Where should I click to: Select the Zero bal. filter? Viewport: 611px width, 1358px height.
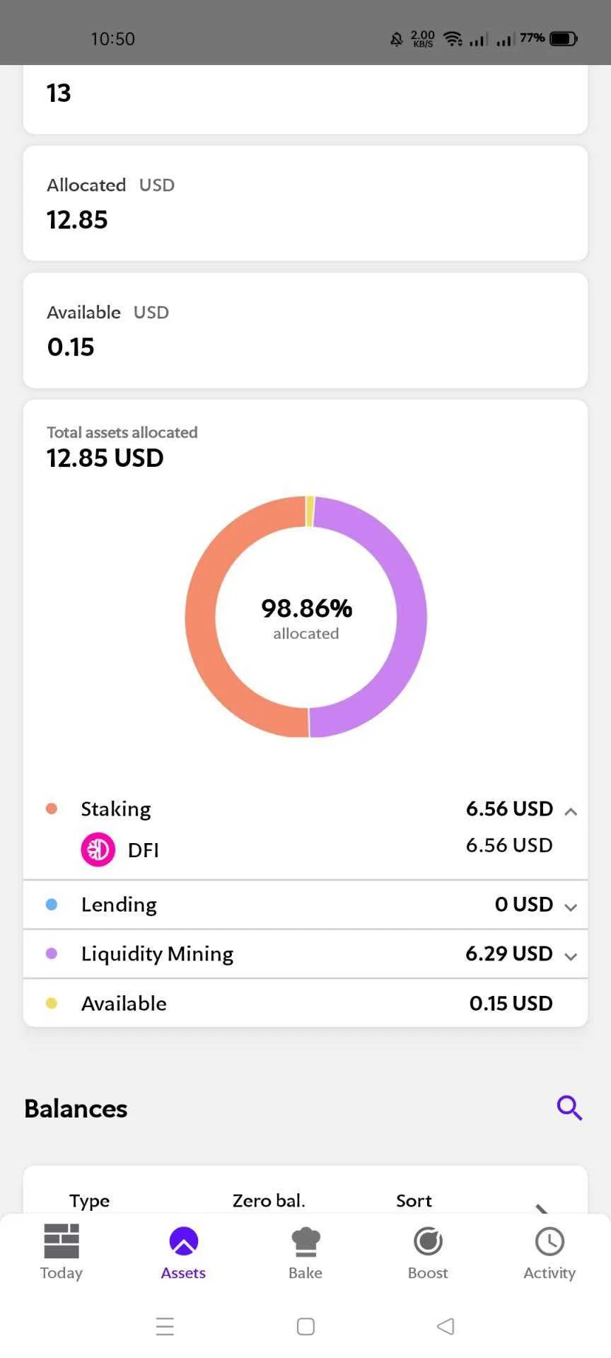pos(269,1200)
